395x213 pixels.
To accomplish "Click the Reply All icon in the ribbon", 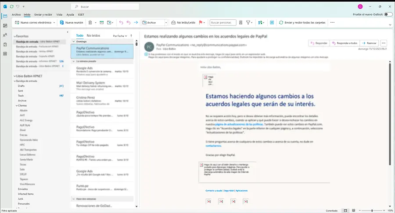I will pyautogui.click(x=129, y=23).
